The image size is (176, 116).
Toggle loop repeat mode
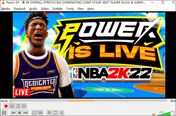pos(55,113)
